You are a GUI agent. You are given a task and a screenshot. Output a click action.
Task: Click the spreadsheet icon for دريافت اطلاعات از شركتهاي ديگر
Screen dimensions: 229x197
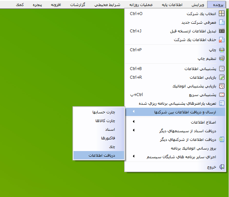pos(222,139)
